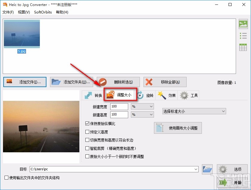Select the Effects (效果) tool

click(167, 95)
